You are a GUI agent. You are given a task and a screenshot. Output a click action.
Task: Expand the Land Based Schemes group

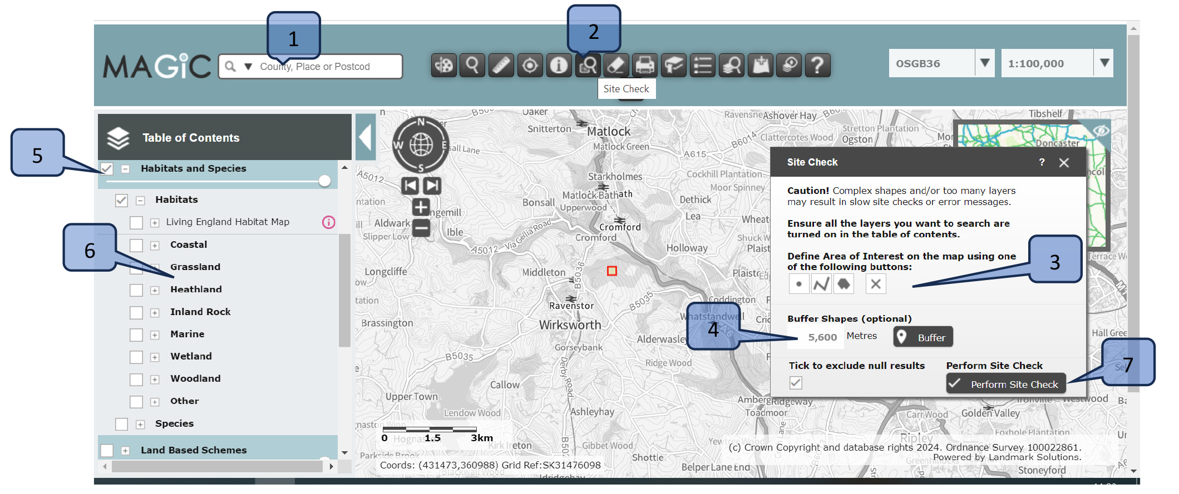[x=125, y=451]
